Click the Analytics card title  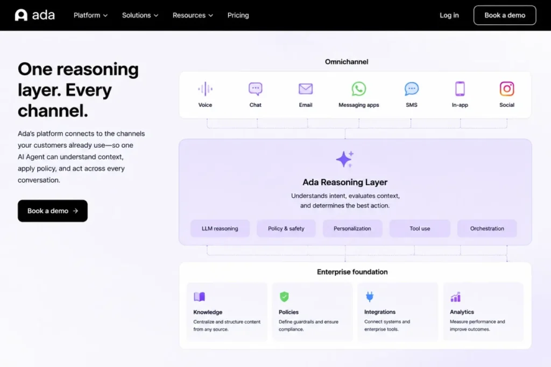462,312
